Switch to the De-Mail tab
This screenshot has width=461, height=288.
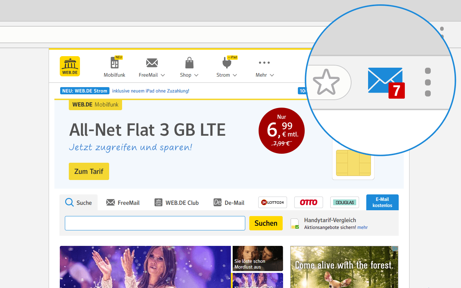pos(229,203)
